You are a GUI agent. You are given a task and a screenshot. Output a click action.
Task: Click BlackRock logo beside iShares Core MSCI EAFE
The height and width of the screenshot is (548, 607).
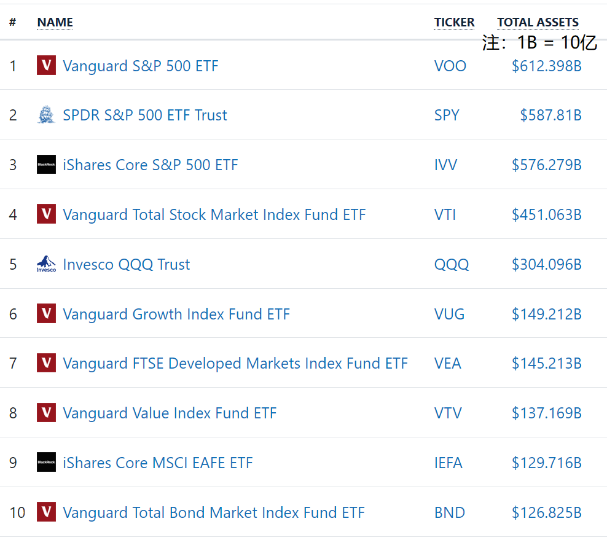pos(46,463)
